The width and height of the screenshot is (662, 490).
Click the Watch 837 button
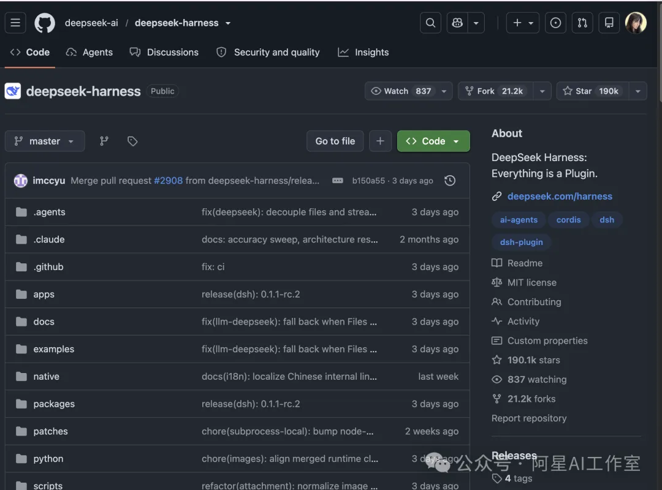point(401,91)
